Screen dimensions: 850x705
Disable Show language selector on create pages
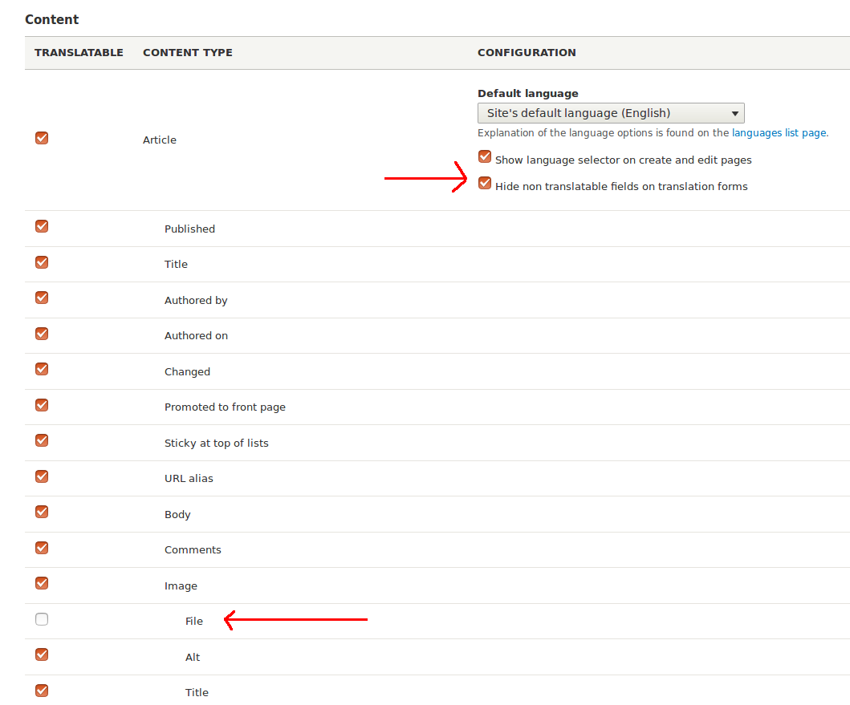pyautogui.click(x=485, y=156)
